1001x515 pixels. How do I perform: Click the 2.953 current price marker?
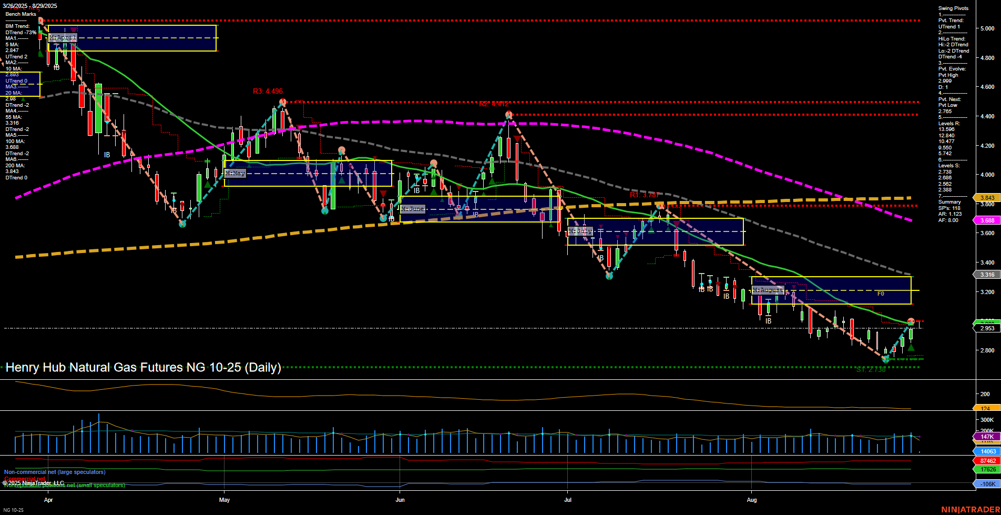click(987, 328)
